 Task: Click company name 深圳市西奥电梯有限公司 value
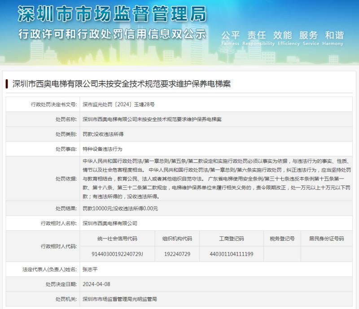click(110, 223)
